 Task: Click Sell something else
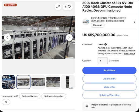[54, 96]
